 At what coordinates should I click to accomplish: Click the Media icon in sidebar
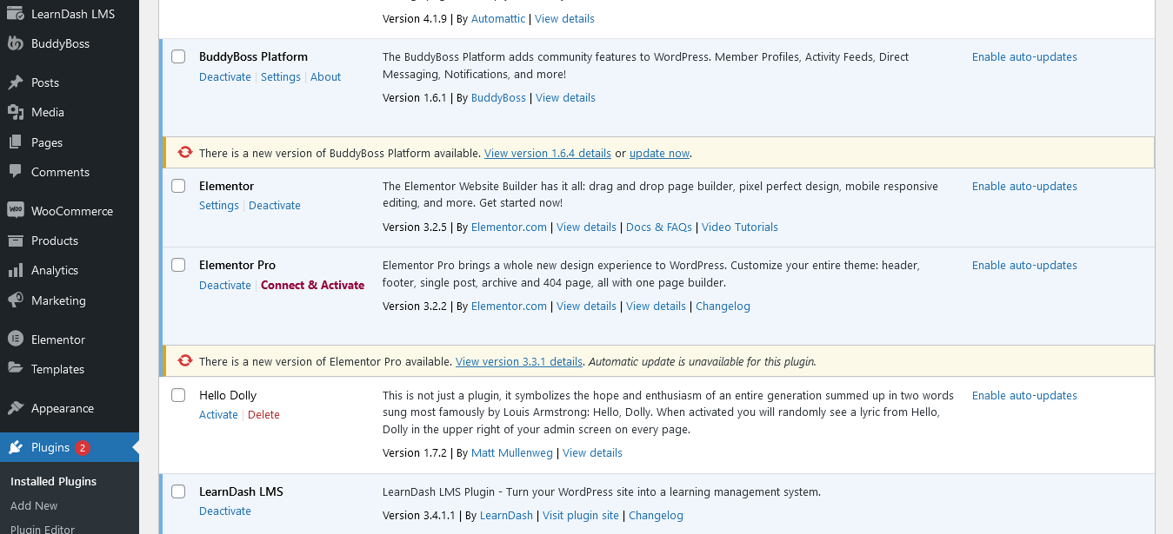click(16, 112)
